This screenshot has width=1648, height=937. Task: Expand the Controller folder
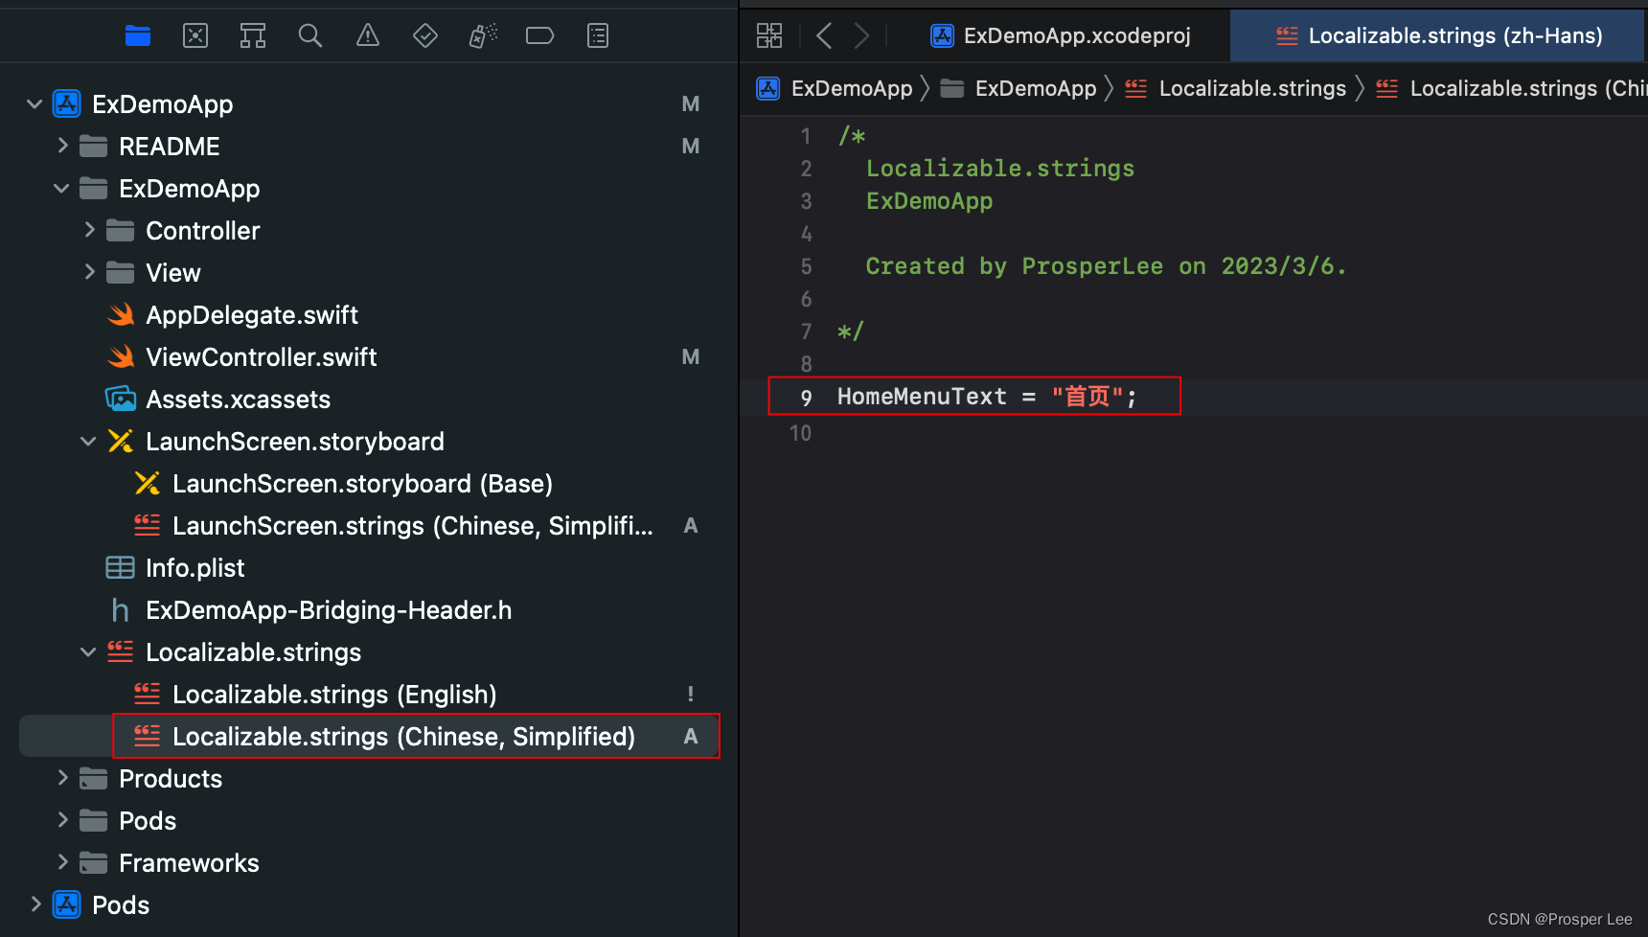click(89, 230)
